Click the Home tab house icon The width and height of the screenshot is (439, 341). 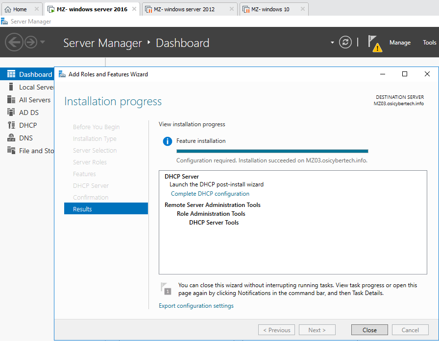[x=8, y=9]
